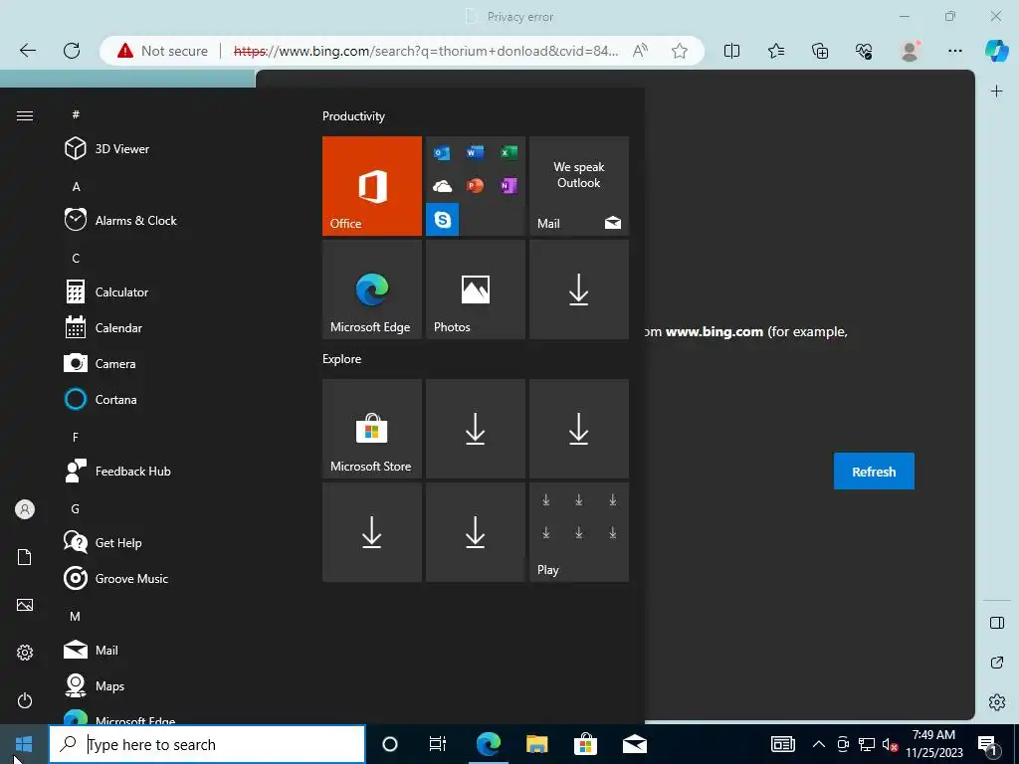The image size is (1019, 764).
Task: Open notification center on taskbar
Action: click(x=987, y=744)
